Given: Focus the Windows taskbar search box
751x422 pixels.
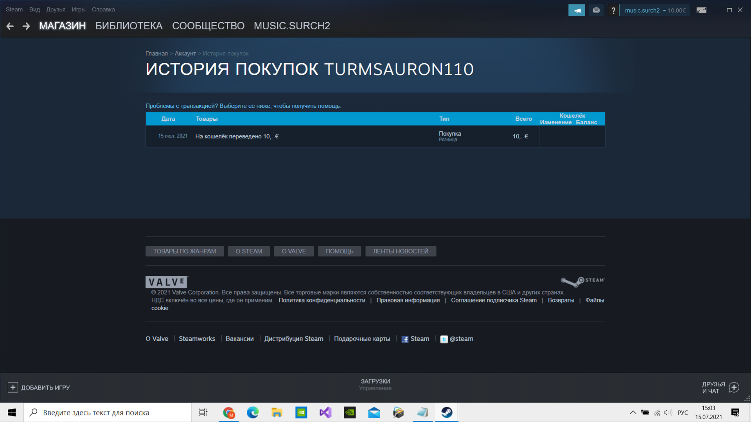Looking at the screenshot, I should click(108, 413).
